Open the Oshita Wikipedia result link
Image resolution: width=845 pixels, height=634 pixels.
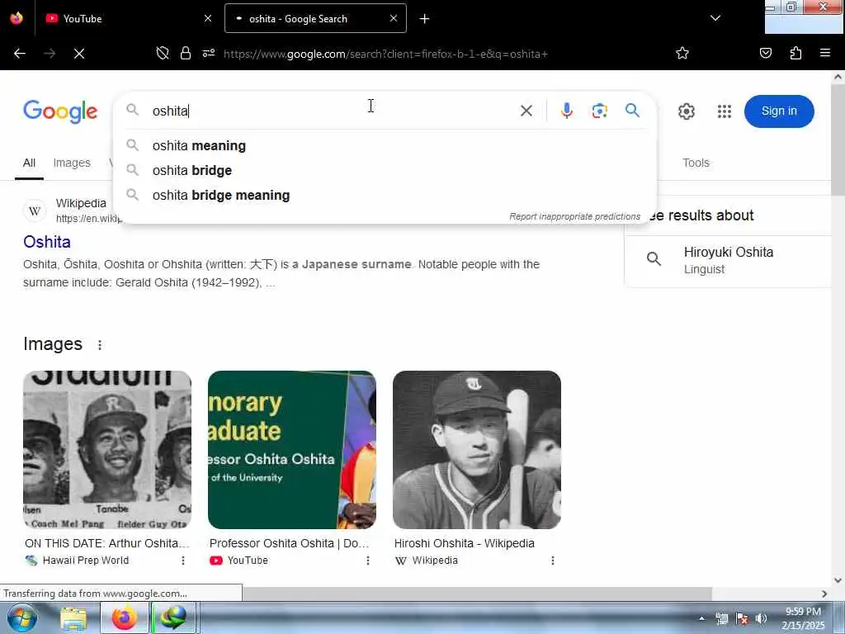tap(47, 242)
